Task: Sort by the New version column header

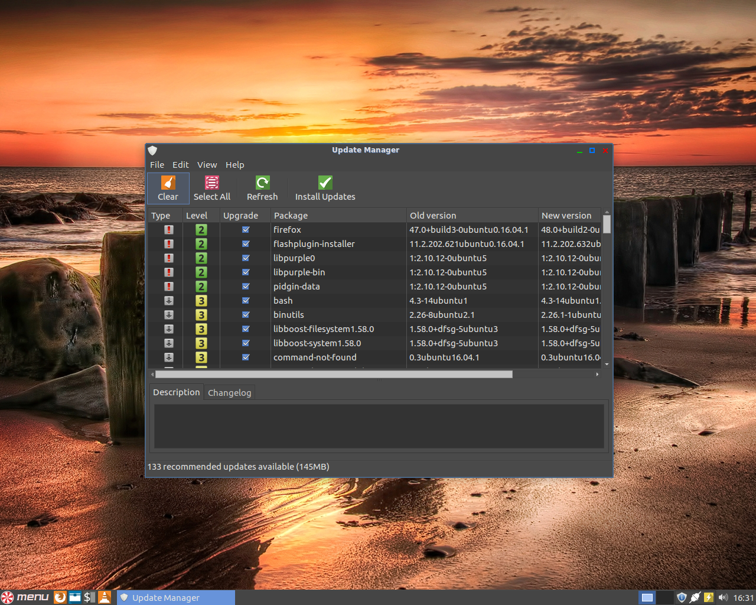Action: coord(569,216)
